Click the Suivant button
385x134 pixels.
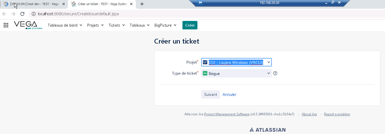tap(210, 94)
